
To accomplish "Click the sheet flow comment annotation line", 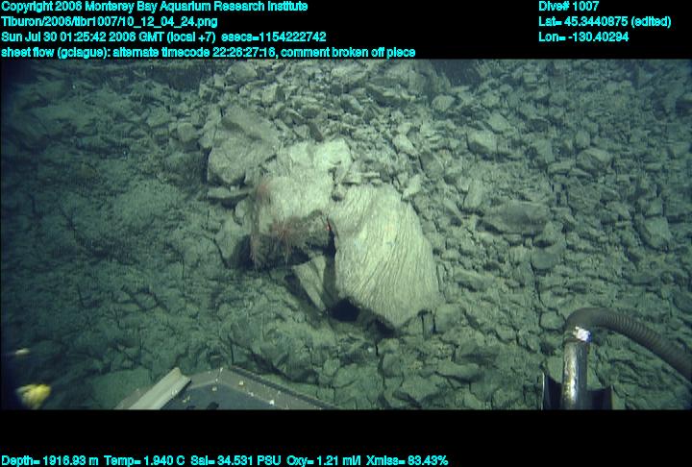I will pos(208,52).
